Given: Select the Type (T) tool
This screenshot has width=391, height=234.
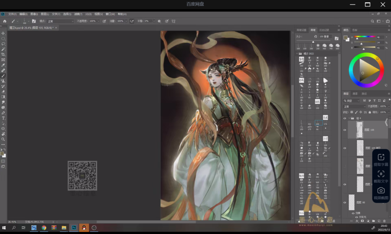Looking at the screenshot, I should click(x=3, y=118).
